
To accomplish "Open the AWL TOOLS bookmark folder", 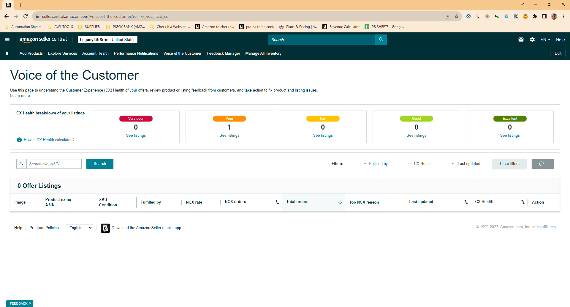I will click(60, 27).
